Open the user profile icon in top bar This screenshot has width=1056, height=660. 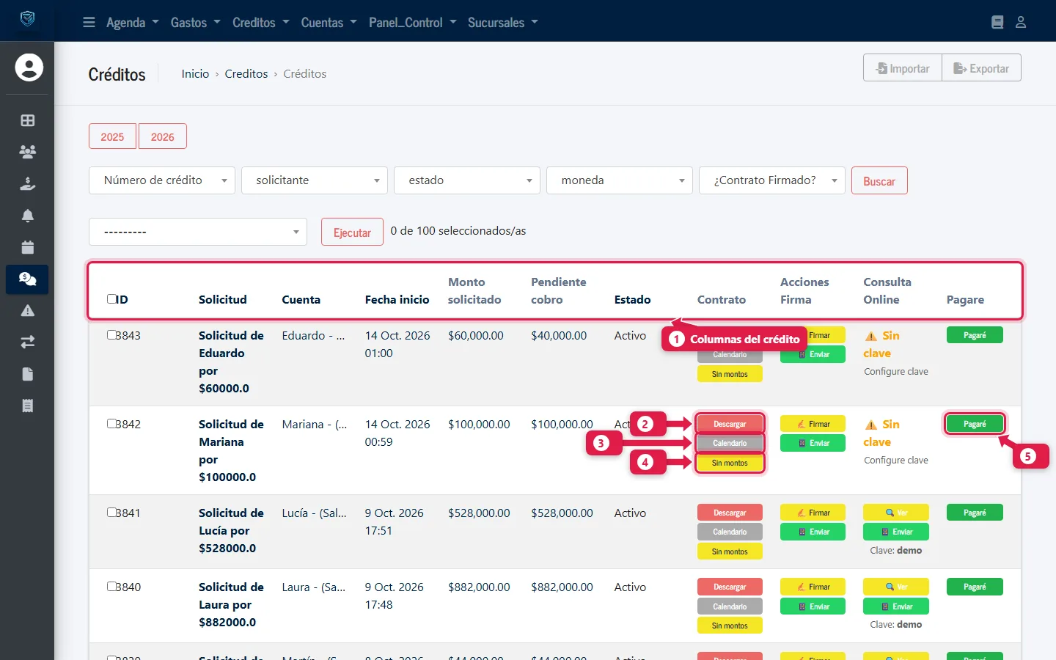(x=1021, y=22)
